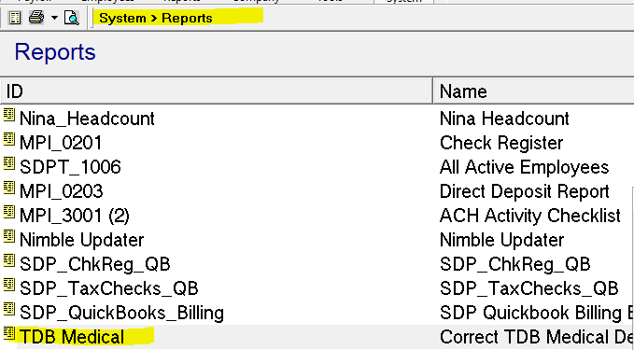Select the MPI_0203 report ID

point(61,191)
